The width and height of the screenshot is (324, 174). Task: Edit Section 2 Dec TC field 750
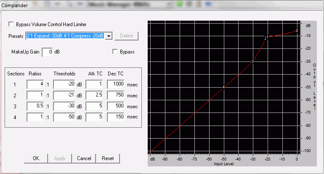pyautogui.click(x=116, y=95)
